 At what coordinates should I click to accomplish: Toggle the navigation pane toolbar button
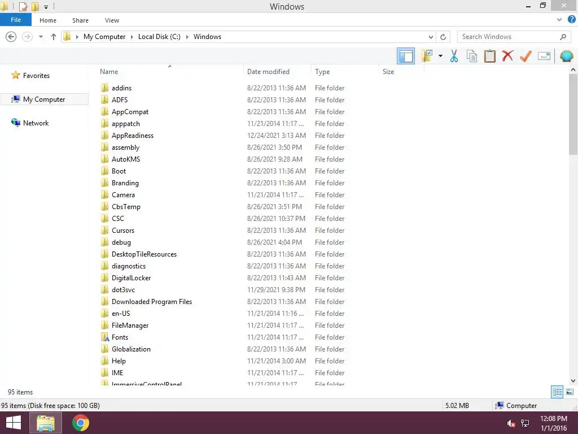(405, 56)
